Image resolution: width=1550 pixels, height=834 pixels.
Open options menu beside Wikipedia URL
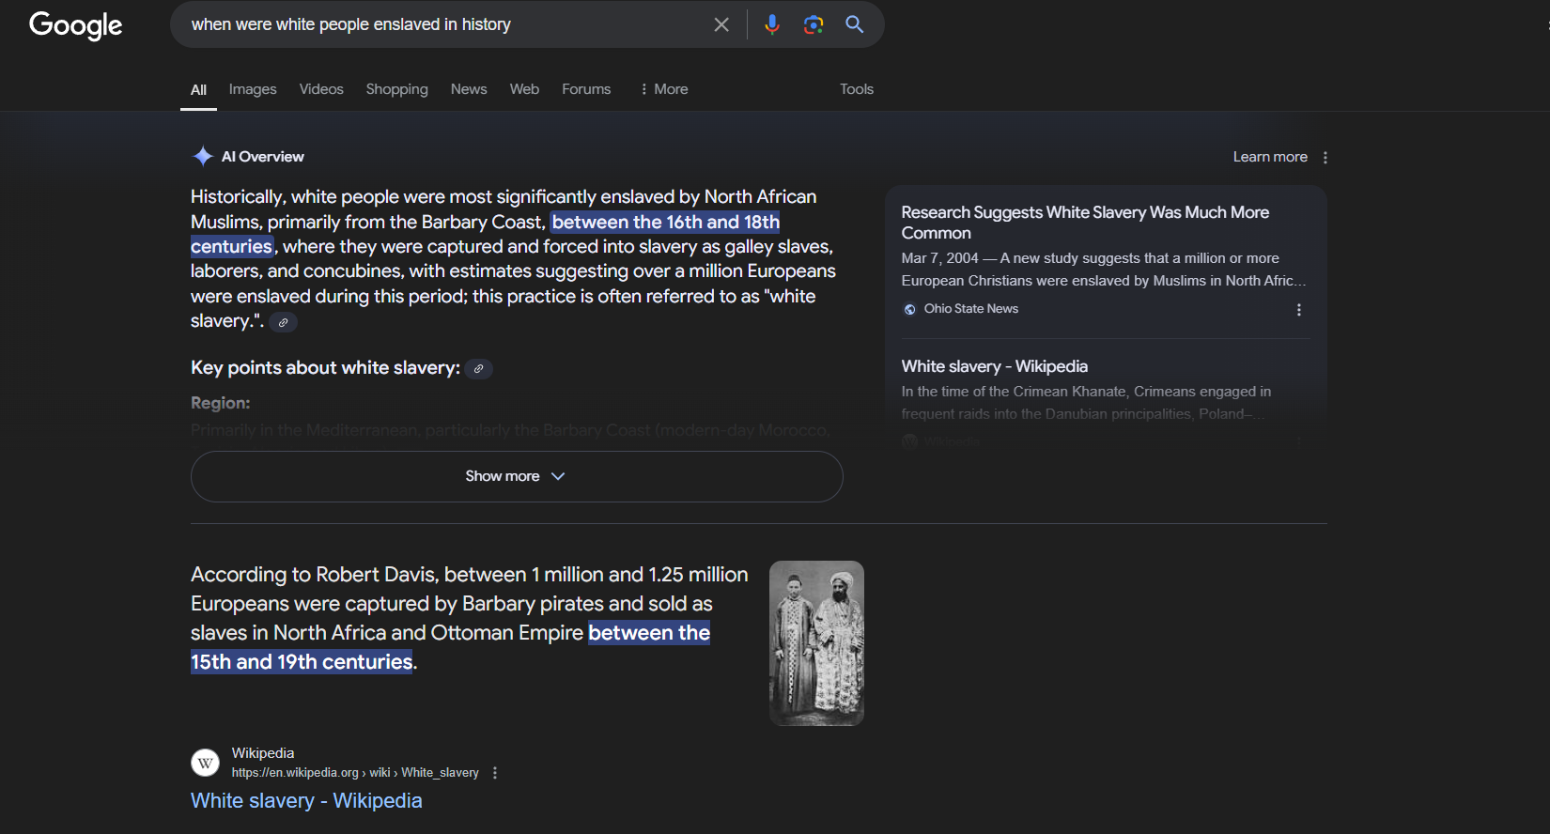[495, 773]
